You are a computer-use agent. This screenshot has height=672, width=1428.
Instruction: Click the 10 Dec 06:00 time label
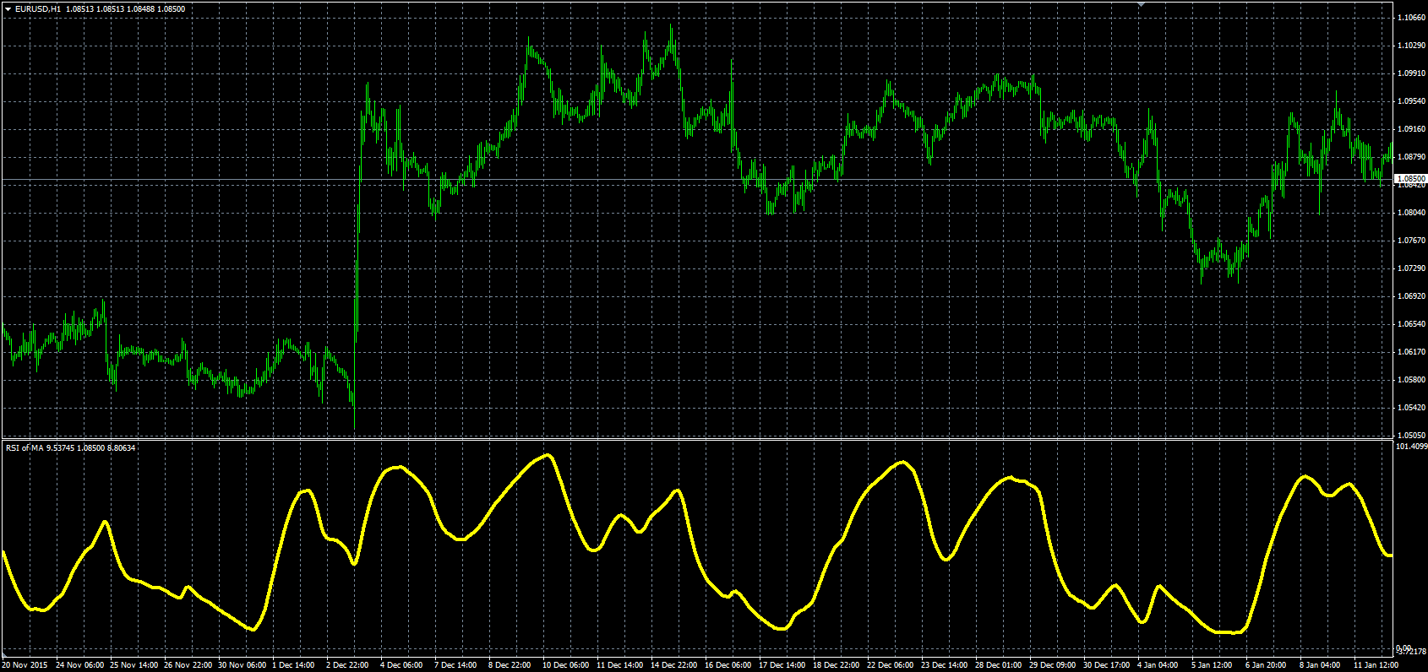coord(566,665)
